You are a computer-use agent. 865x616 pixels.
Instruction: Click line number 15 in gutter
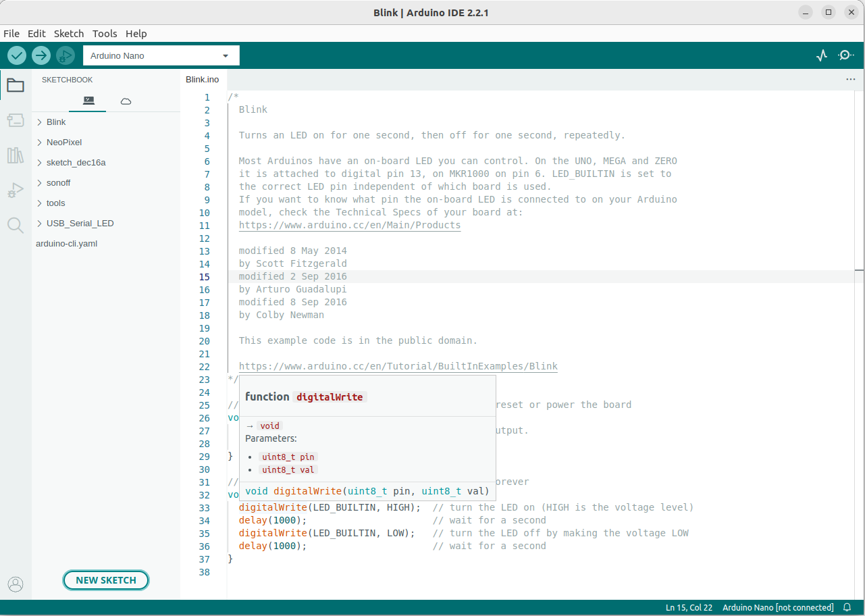pyautogui.click(x=205, y=277)
